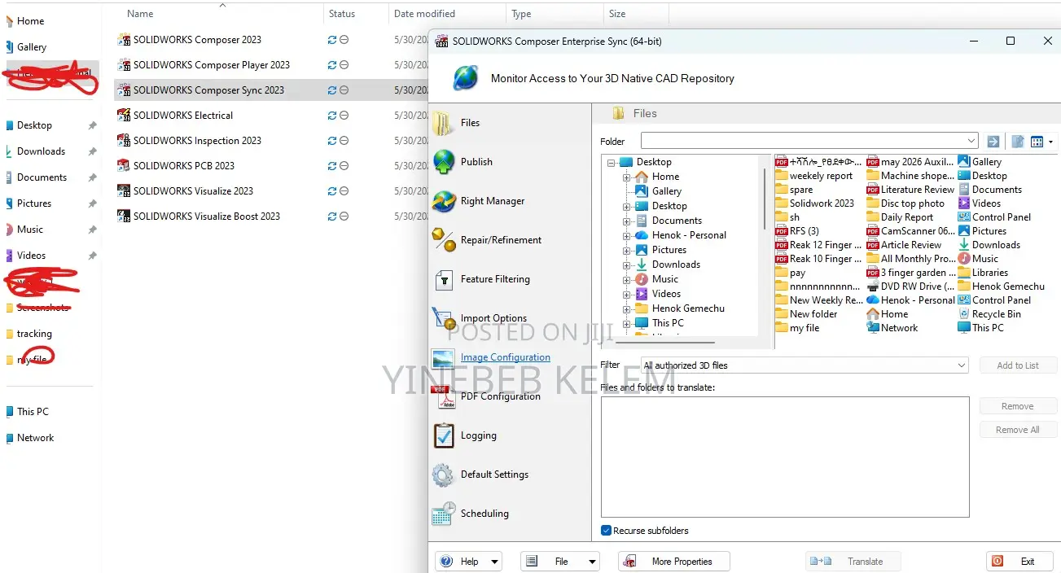Select Downloads in Explorer navigation pane
The image size is (1061, 573).
(41, 151)
